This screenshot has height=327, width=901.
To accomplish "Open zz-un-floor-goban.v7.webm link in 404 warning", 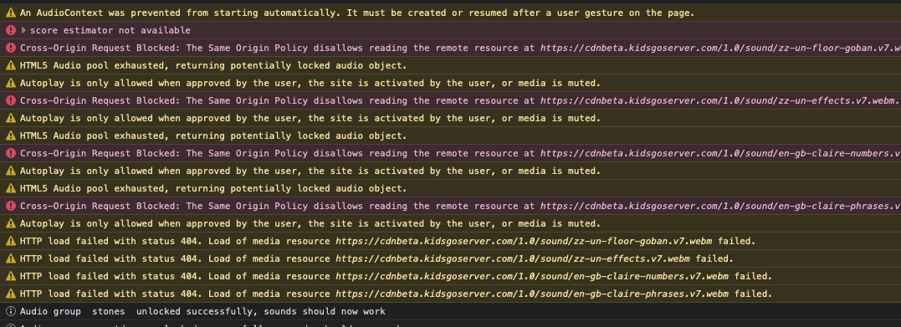I will pos(524,242).
